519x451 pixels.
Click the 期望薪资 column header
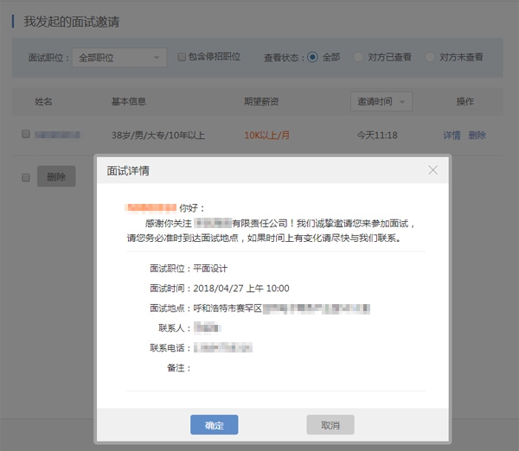point(261,102)
